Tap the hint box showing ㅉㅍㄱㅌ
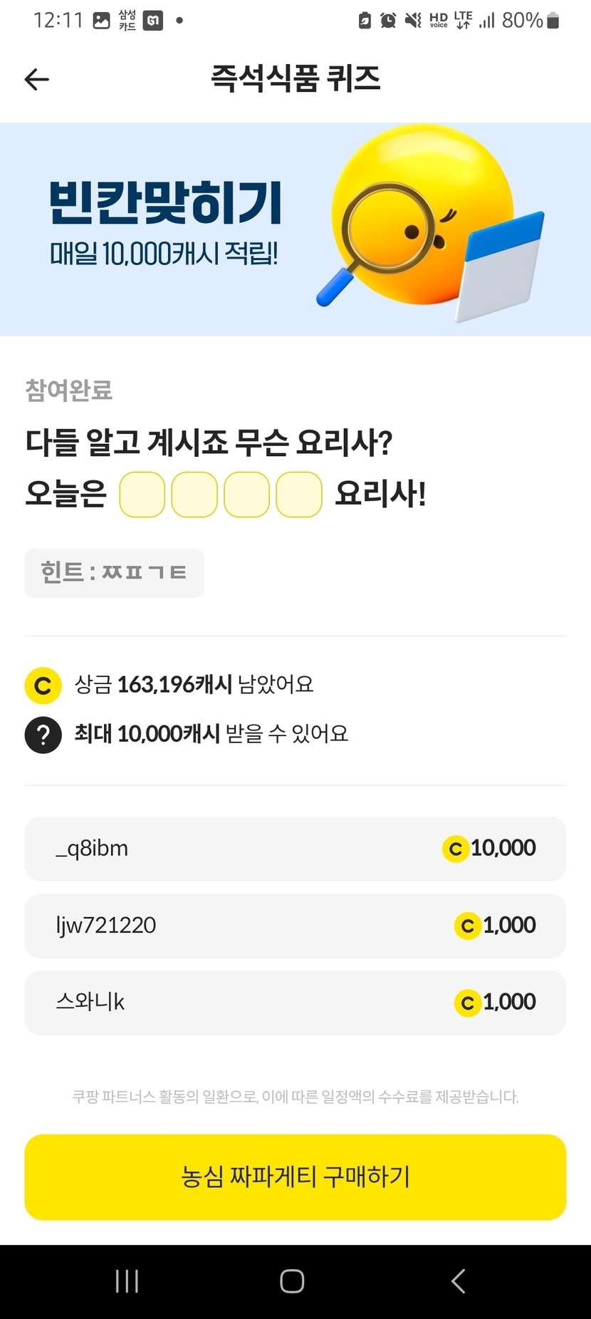 coord(114,573)
